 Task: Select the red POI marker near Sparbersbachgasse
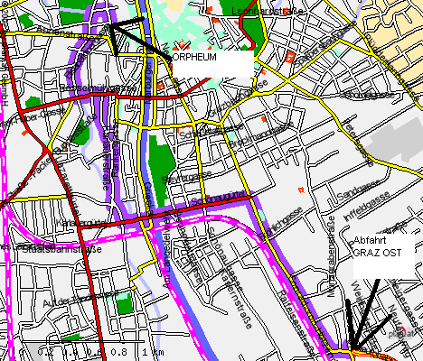point(290,57)
